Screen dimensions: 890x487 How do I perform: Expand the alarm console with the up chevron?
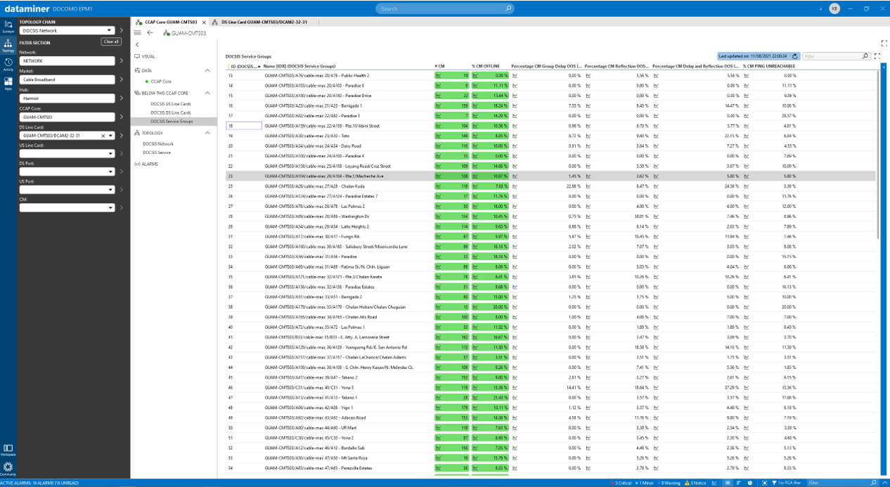tap(884, 483)
